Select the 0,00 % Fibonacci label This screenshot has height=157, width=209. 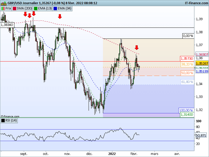pos(188,36)
